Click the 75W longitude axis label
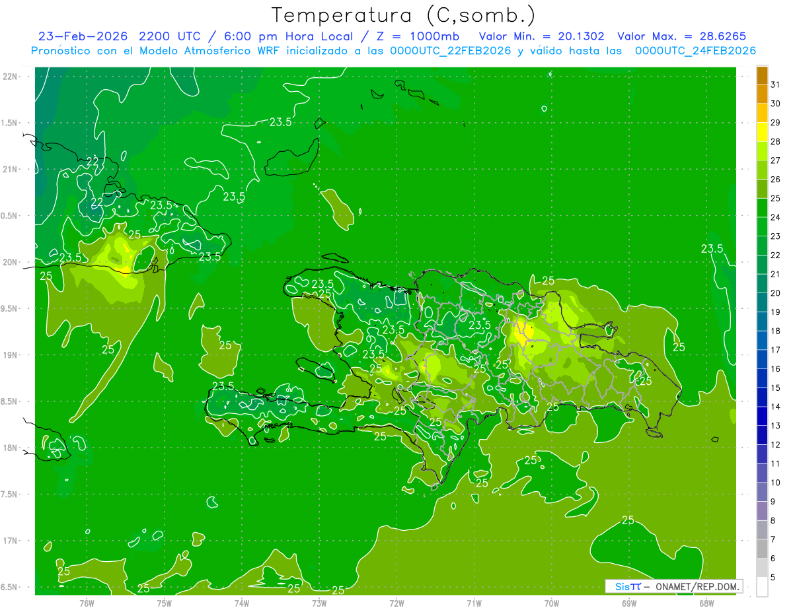This screenshot has width=793, height=612. pyautogui.click(x=165, y=603)
